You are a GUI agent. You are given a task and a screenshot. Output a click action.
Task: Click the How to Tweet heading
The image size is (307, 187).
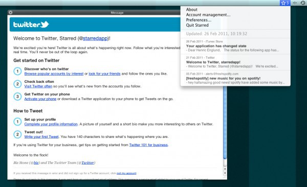click(28, 111)
